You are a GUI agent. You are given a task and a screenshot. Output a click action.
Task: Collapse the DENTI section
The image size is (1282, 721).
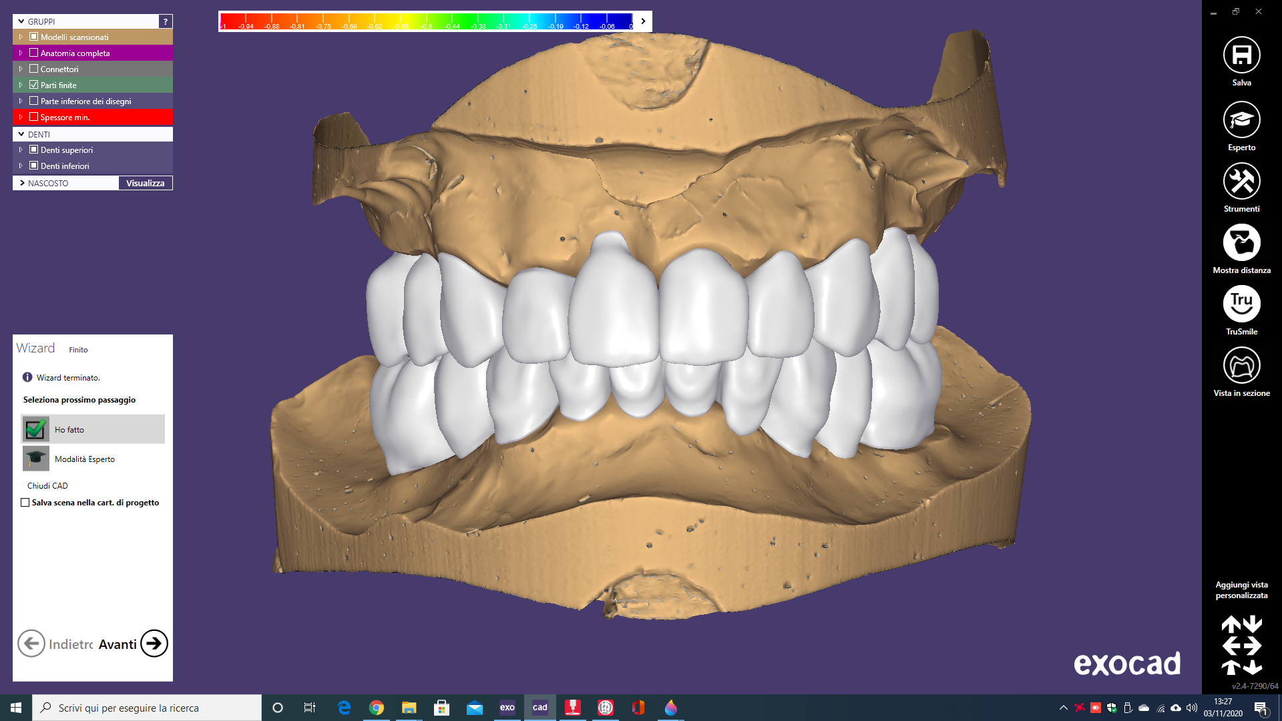tap(21, 134)
